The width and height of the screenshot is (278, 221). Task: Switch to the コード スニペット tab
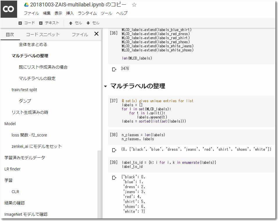coord(43,34)
